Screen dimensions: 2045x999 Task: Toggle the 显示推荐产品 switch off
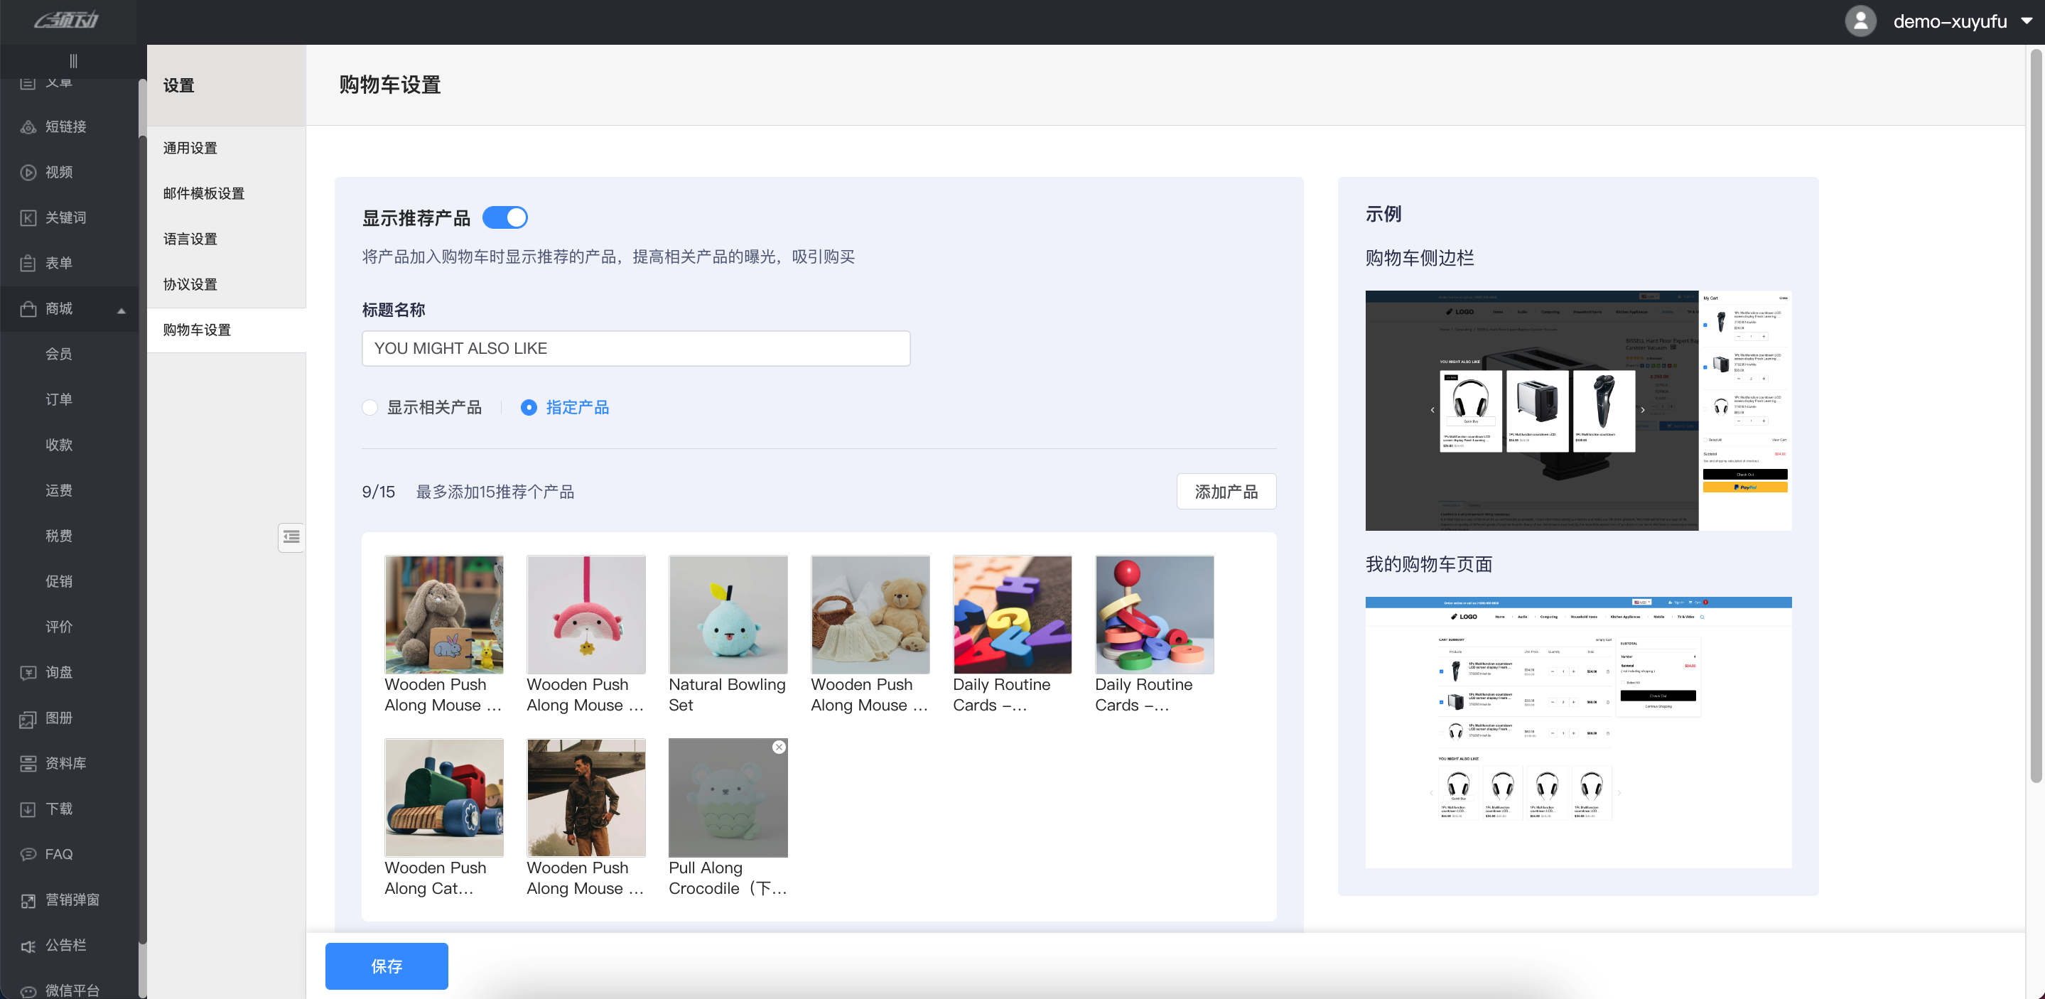tap(505, 217)
